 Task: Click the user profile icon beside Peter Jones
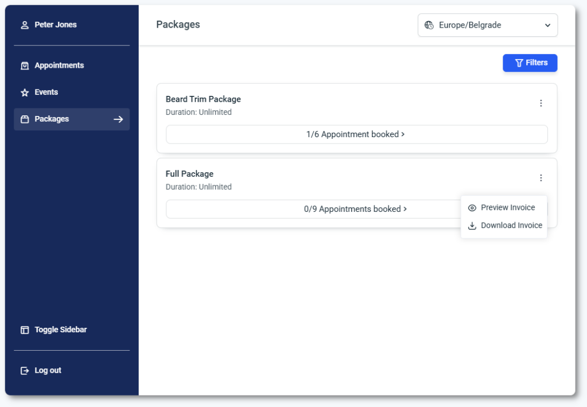pos(25,25)
